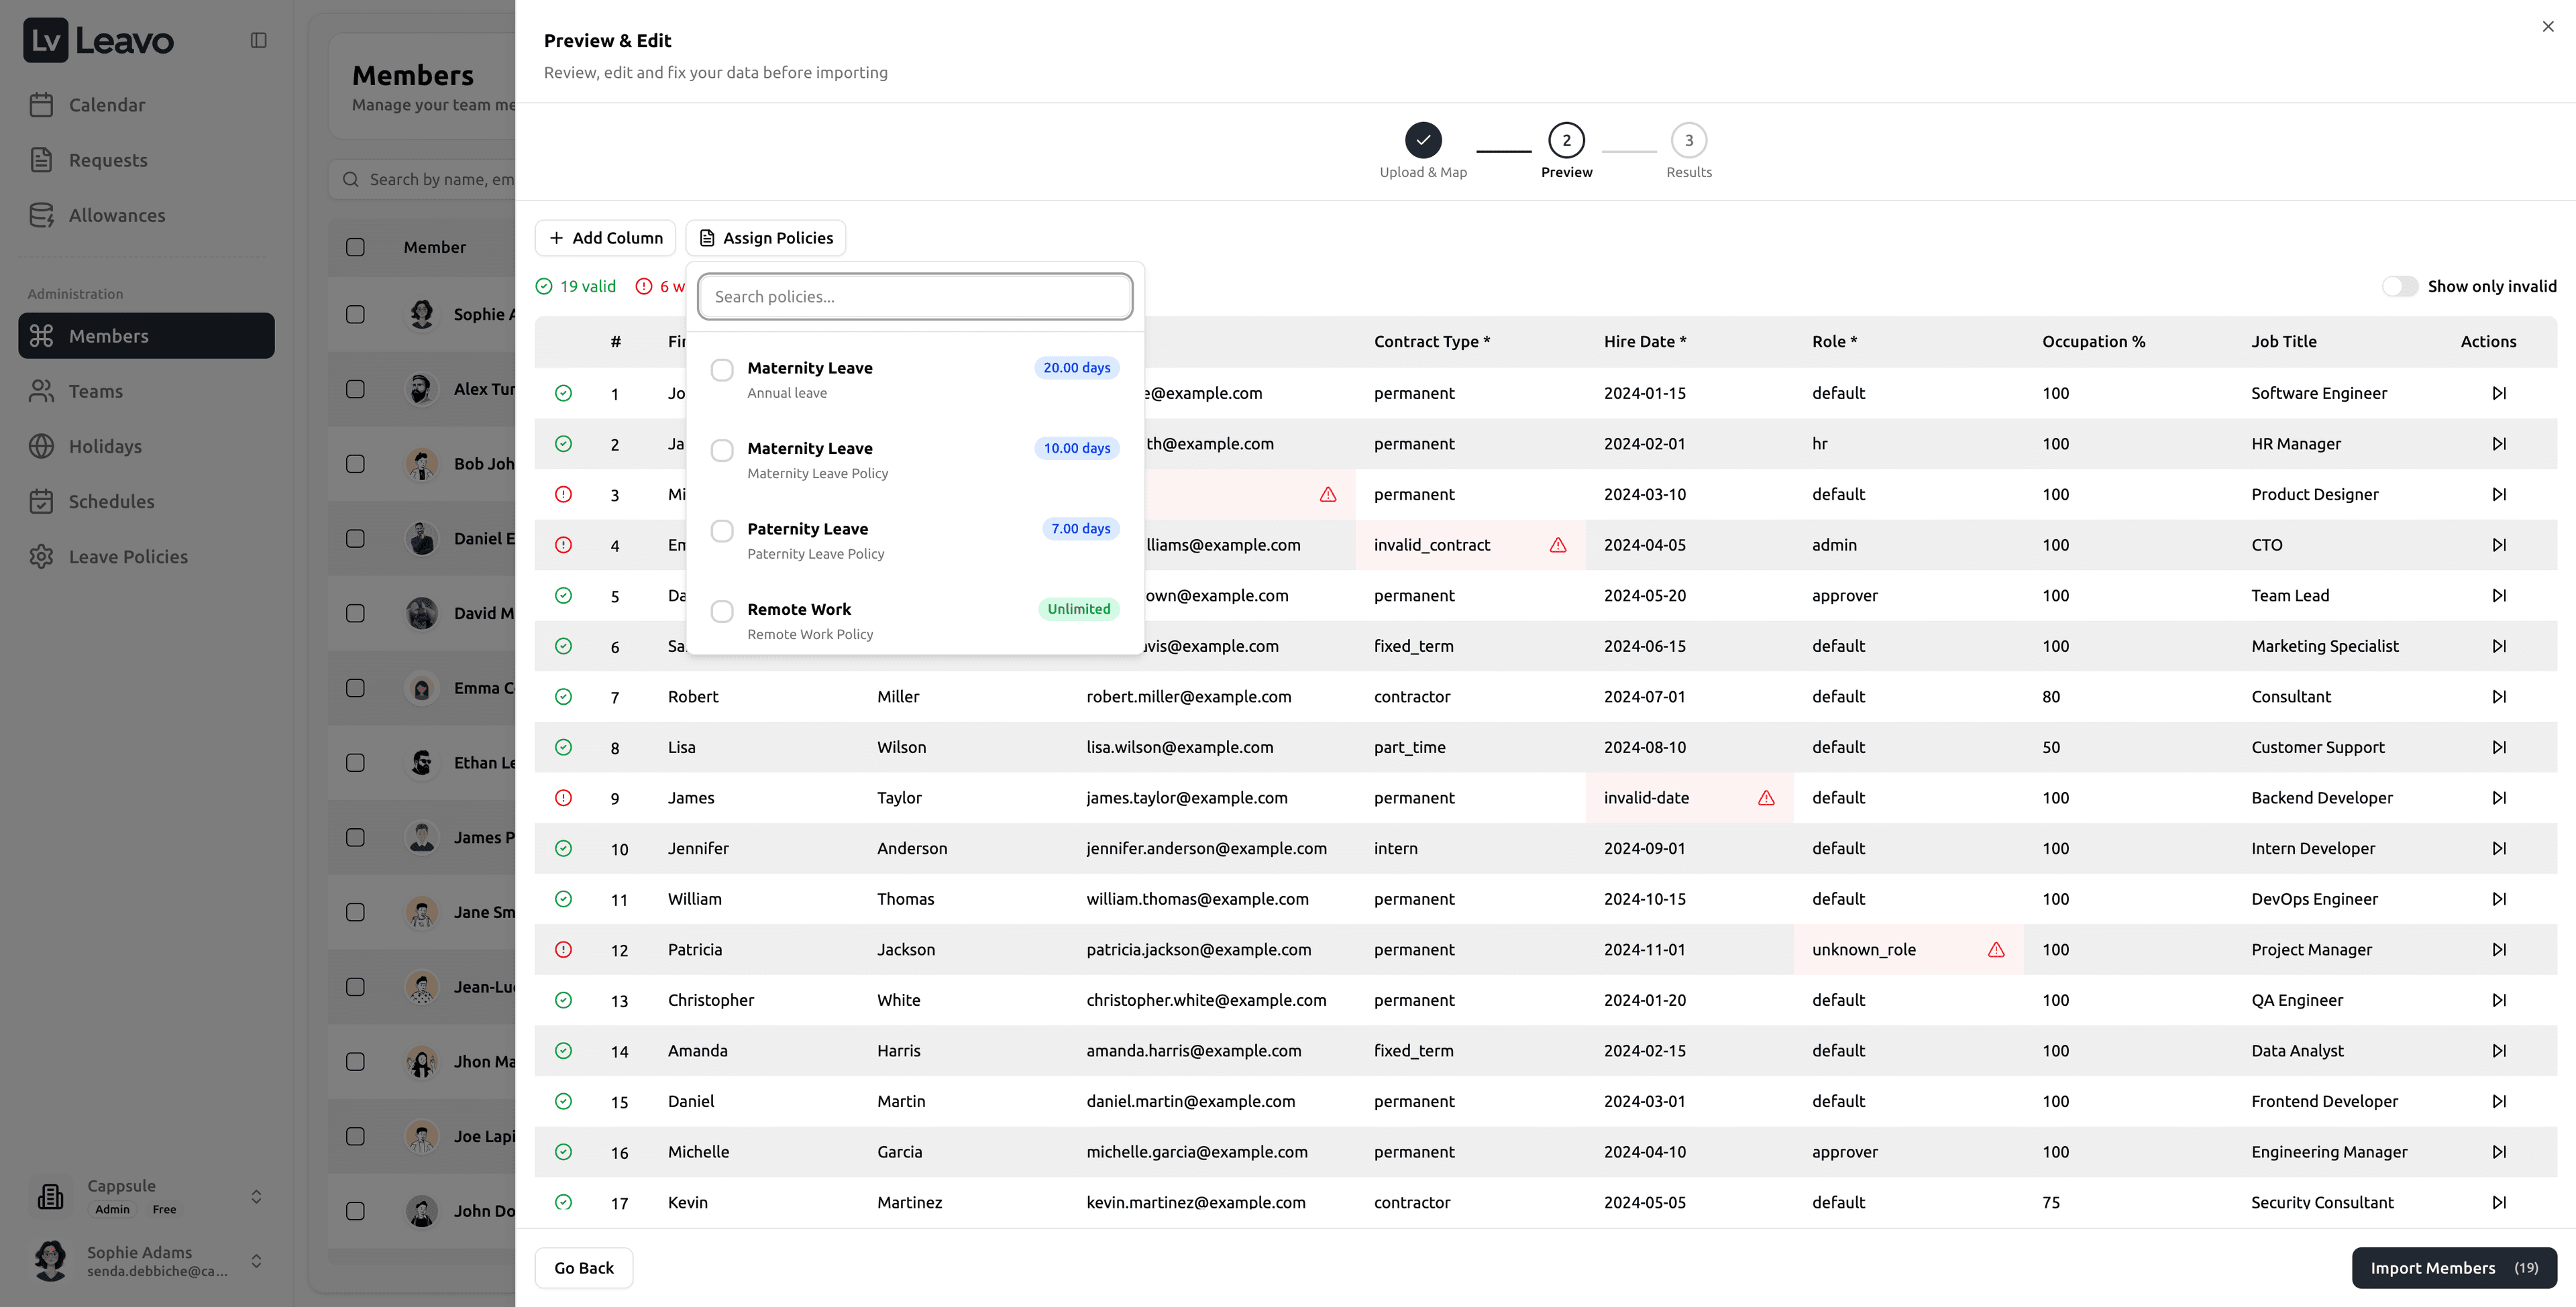Click the Go Back button
Image resolution: width=2576 pixels, height=1307 pixels.
click(x=584, y=1268)
